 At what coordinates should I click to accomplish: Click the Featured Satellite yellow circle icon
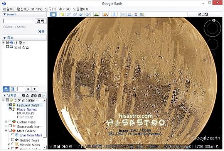(14, 105)
